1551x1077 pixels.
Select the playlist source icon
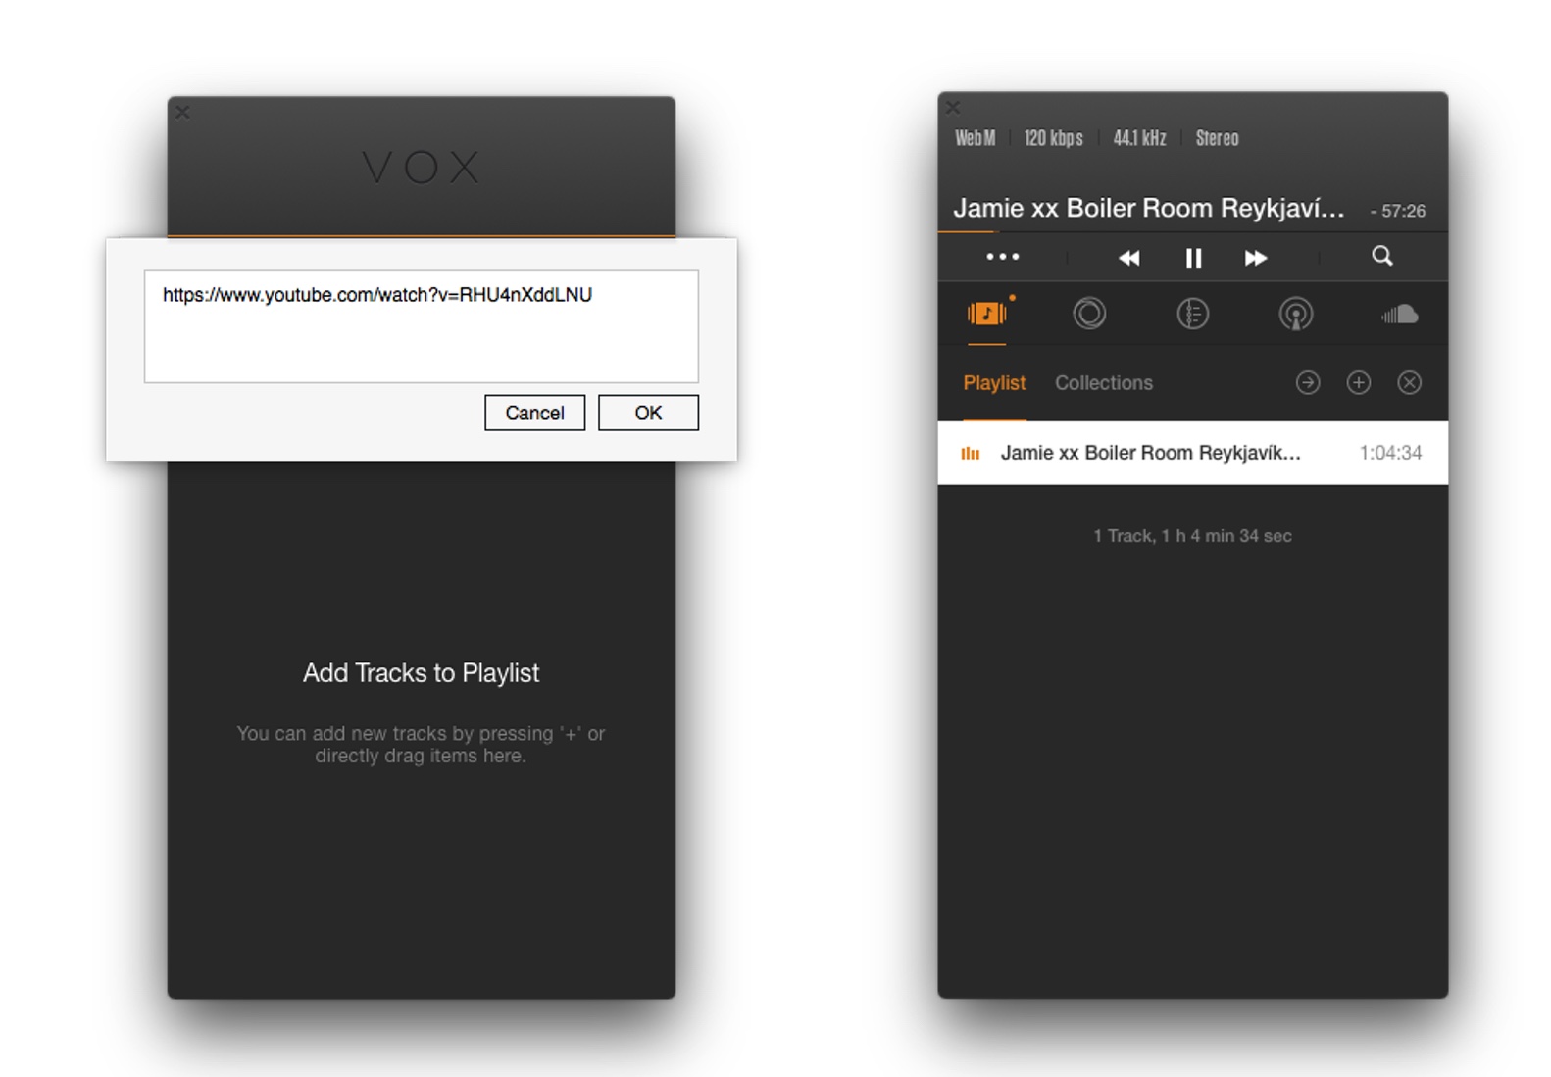coord(987,314)
